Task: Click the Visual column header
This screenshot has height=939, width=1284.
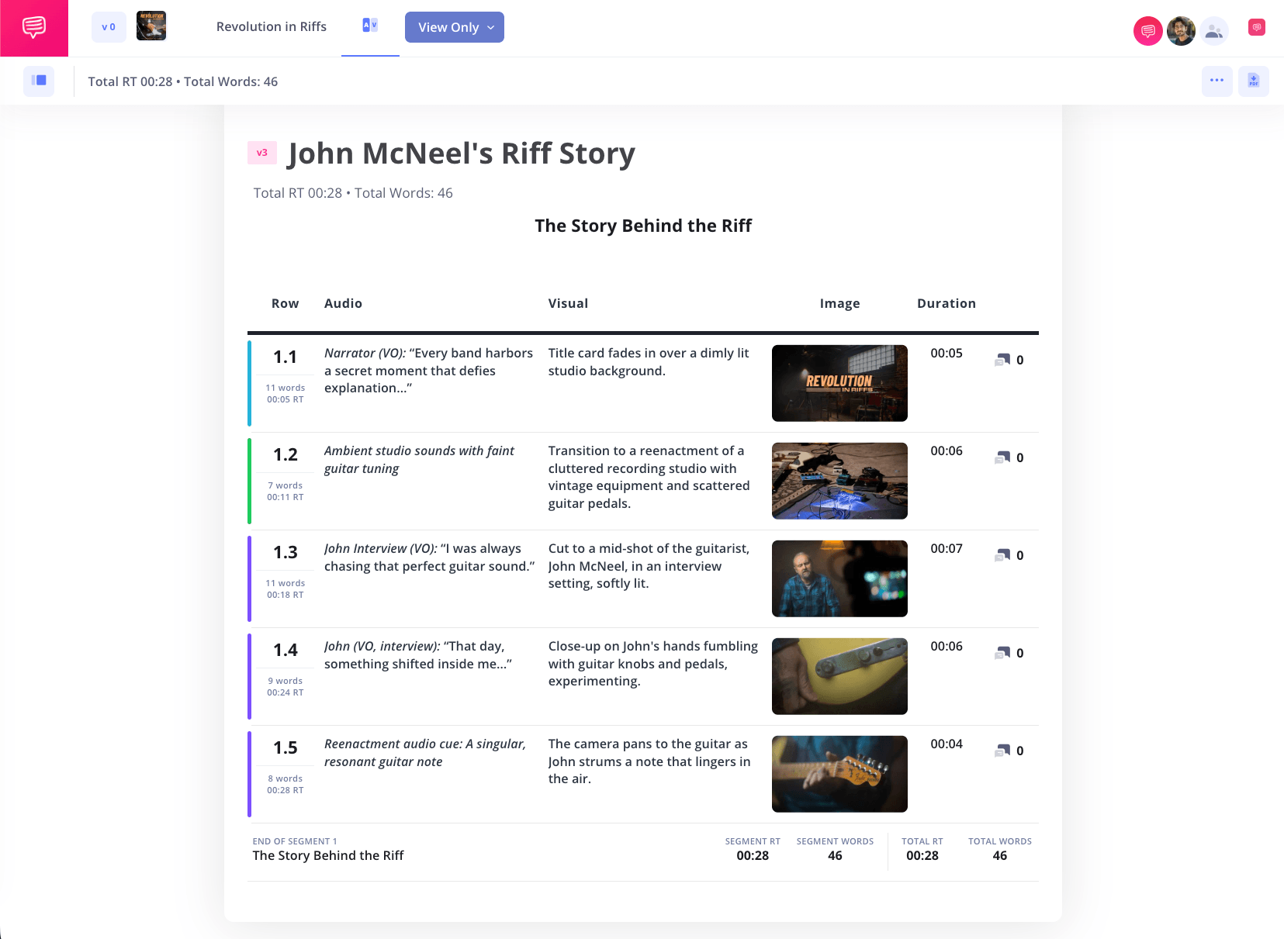Action: 568,303
